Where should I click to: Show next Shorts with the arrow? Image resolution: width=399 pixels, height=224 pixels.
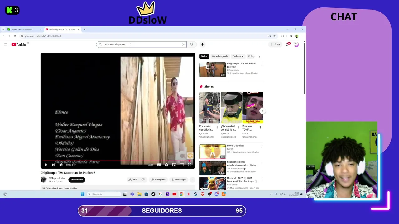coord(262,111)
